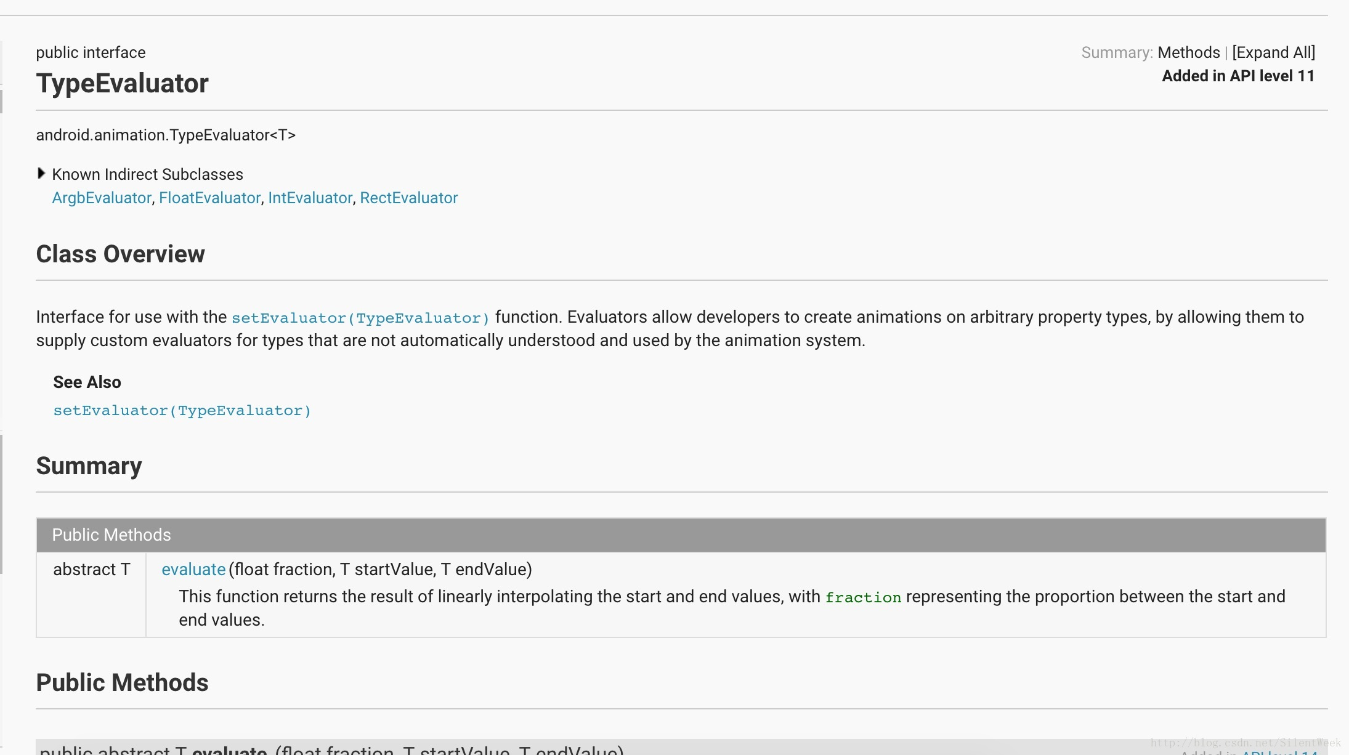Screen dimensions: 1349x755
Task: Go to the IntEvaluator class page
Action: 310,198
